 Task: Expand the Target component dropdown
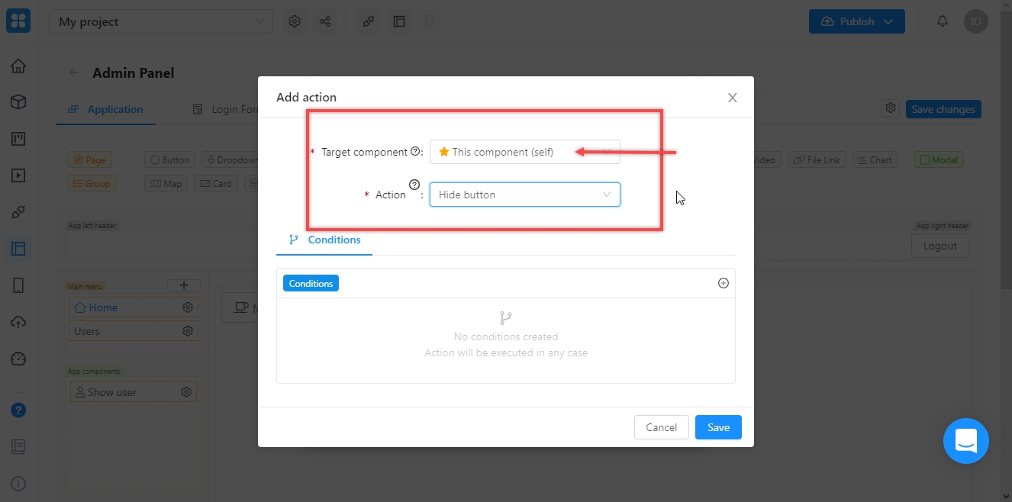point(524,152)
